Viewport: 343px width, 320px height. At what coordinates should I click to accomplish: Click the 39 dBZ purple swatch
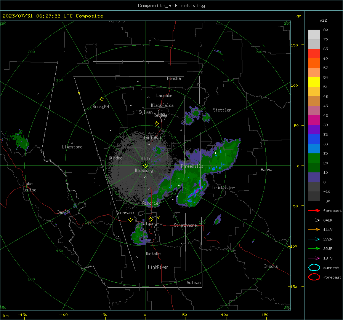(314, 129)
